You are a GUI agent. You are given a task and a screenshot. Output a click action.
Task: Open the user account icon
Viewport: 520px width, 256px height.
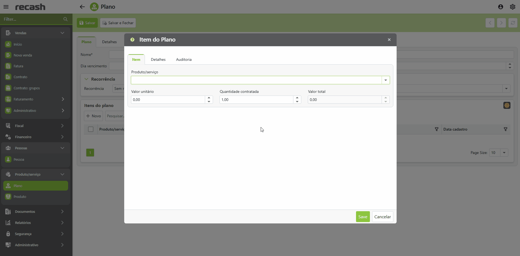coord(500,7)
